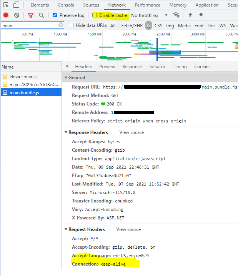Select the main.7809b7d2dcf8e4 request row

click(x=31, y=84)
